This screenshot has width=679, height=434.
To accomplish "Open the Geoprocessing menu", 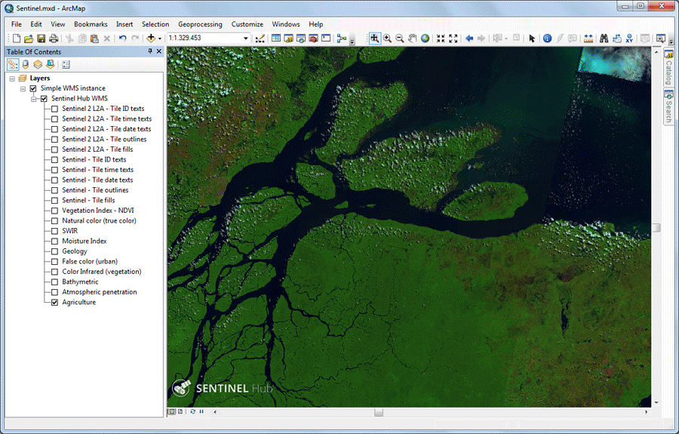I will click(200, 24).
